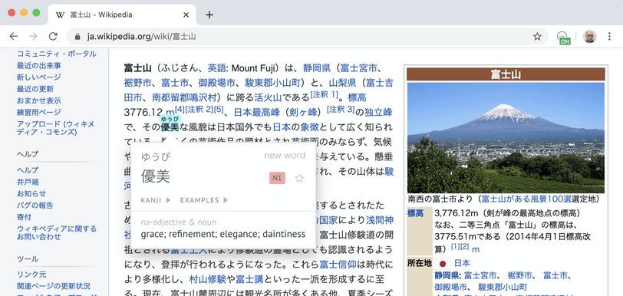The image size is (623, 296).
Task: Open the 富士宮市 link in the article intro
Action: click(x=359, y=68)
